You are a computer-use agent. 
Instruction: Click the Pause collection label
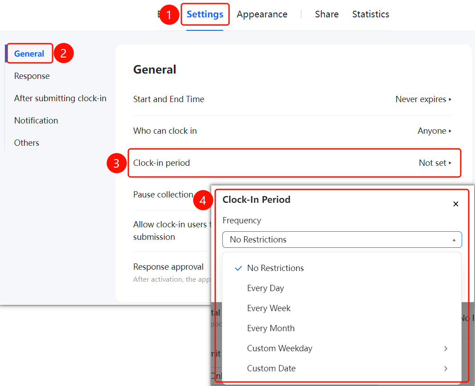pos(163,194)
